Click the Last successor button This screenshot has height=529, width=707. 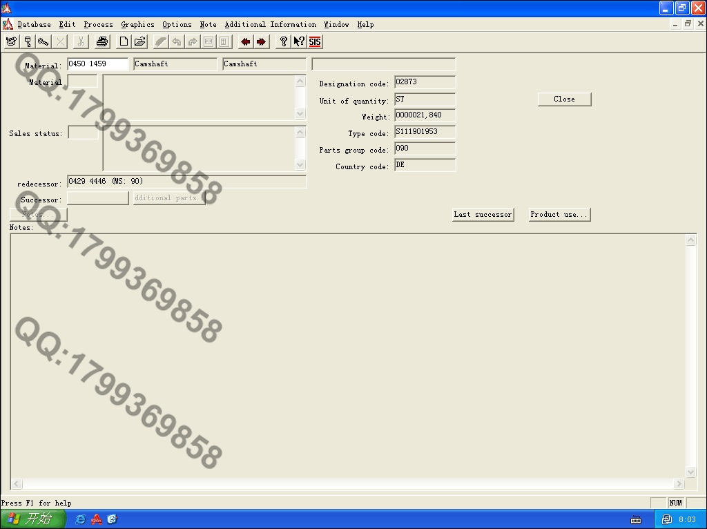click(x=483, y=215)
